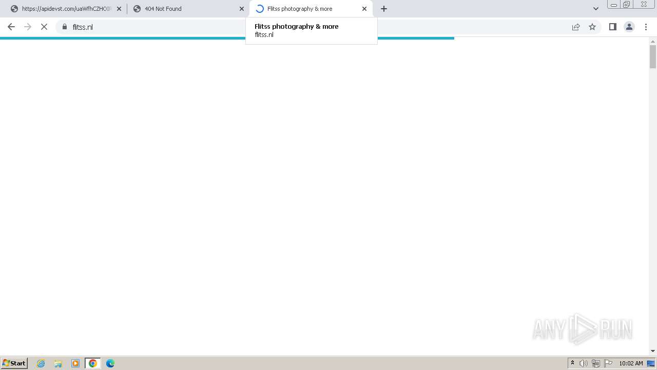
Task: Go back to the previous page
Action: pos(11,27)
